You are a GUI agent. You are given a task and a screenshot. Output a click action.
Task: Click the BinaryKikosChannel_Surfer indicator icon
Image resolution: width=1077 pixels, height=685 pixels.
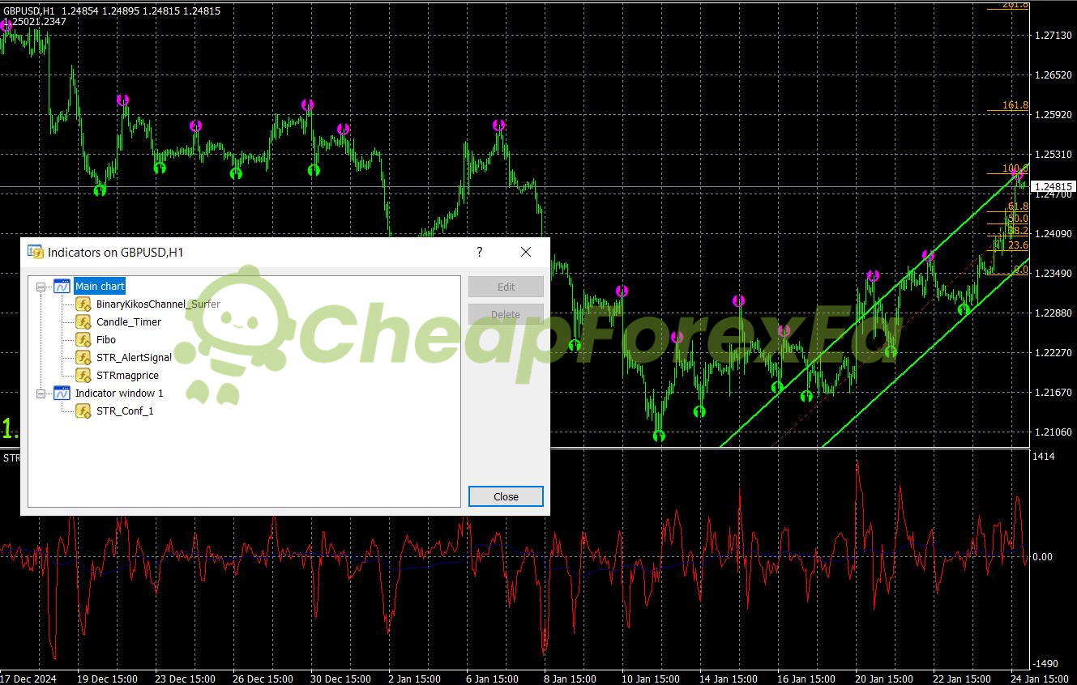pos(83,304)
